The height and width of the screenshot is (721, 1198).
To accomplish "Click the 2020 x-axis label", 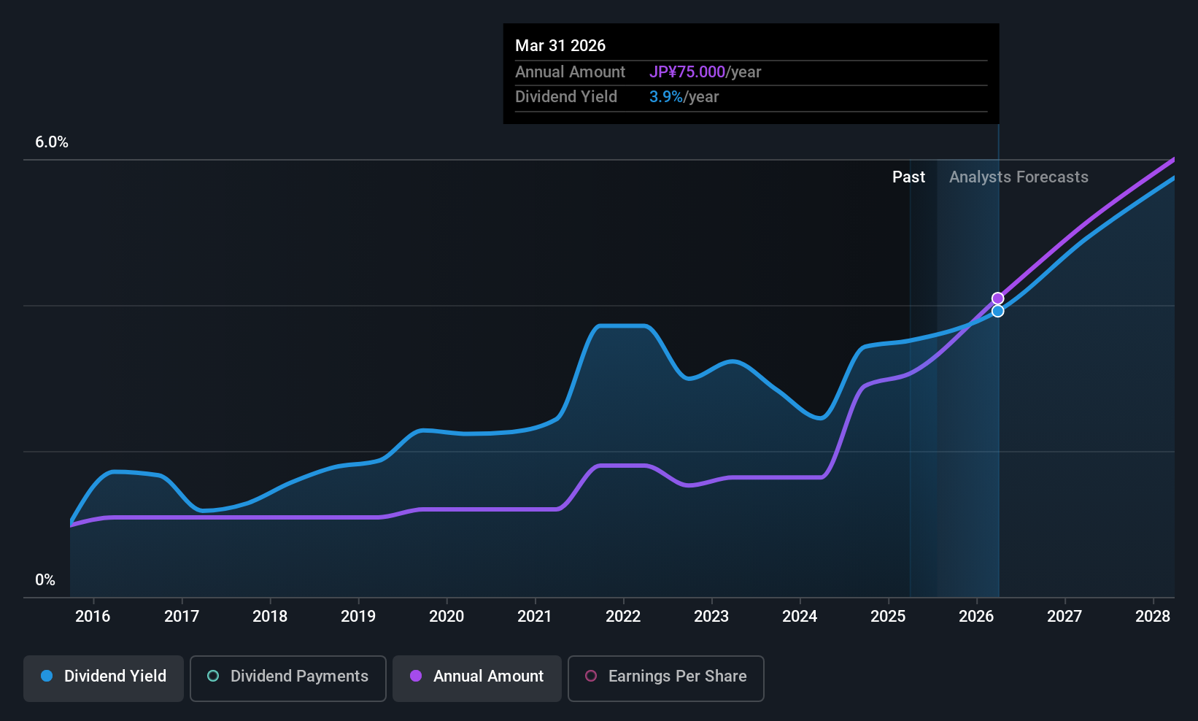I will tap(447, 617).
